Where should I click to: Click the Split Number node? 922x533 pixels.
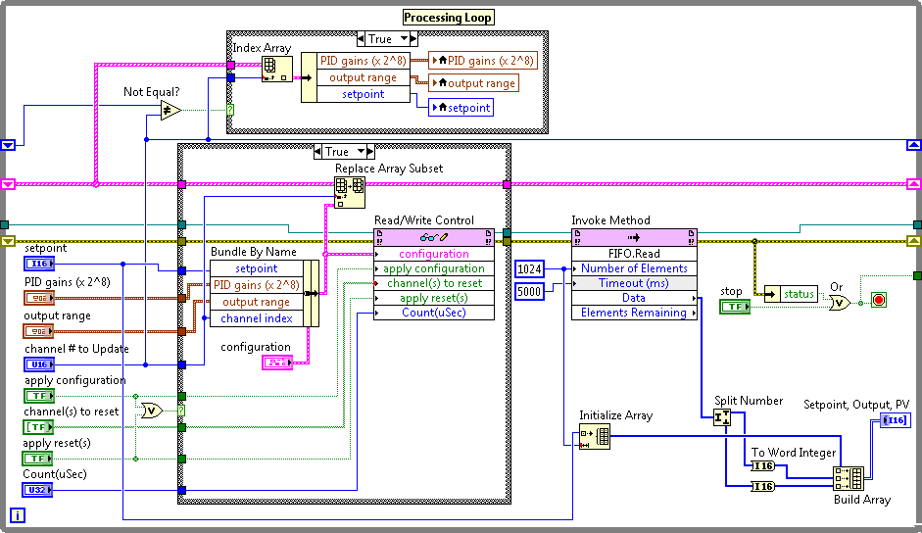click(x=722, y=417)
